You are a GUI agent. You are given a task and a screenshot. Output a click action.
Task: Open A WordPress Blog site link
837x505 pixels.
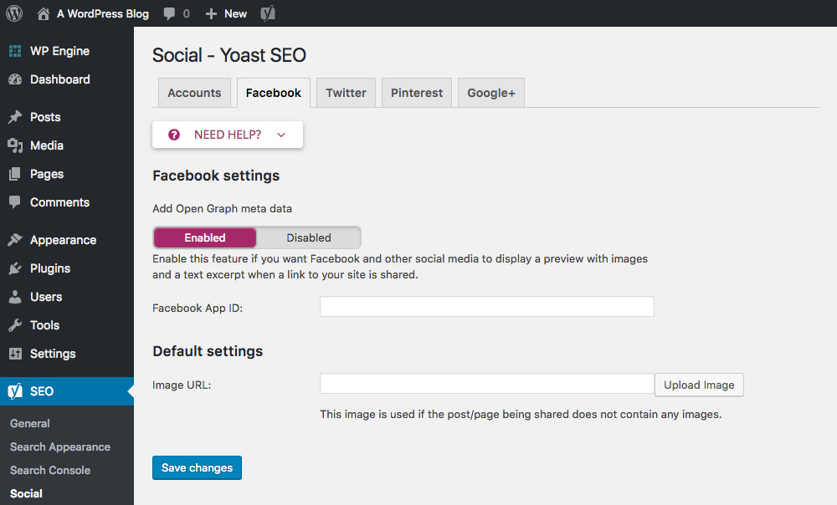tap(102, 14)
